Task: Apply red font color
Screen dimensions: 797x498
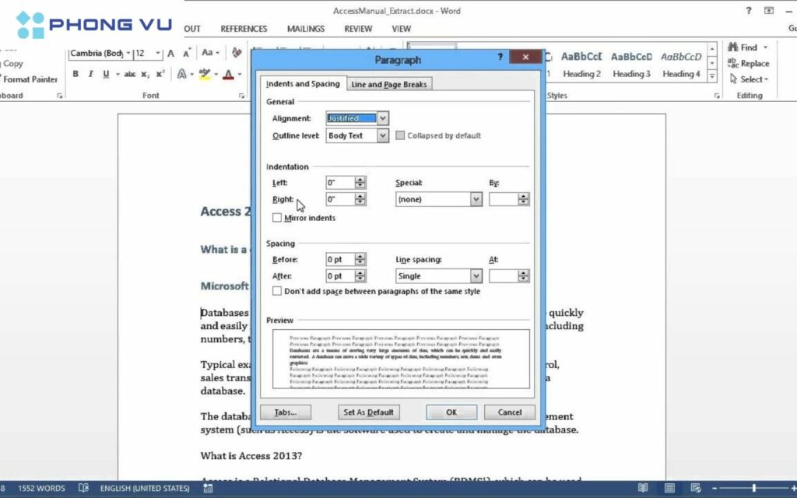Action: click(228, 74)
